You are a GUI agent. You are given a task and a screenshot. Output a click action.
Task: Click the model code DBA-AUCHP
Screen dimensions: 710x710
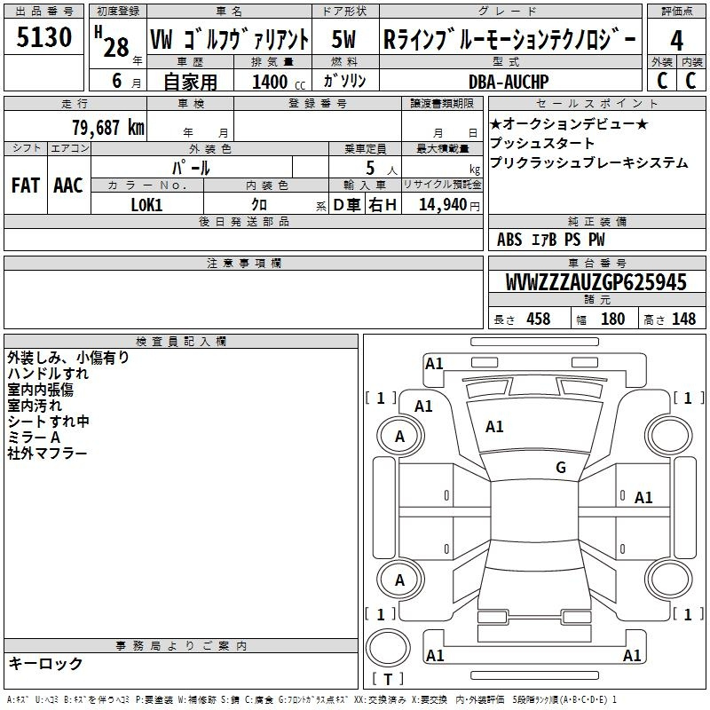click(x=509, y=82)
